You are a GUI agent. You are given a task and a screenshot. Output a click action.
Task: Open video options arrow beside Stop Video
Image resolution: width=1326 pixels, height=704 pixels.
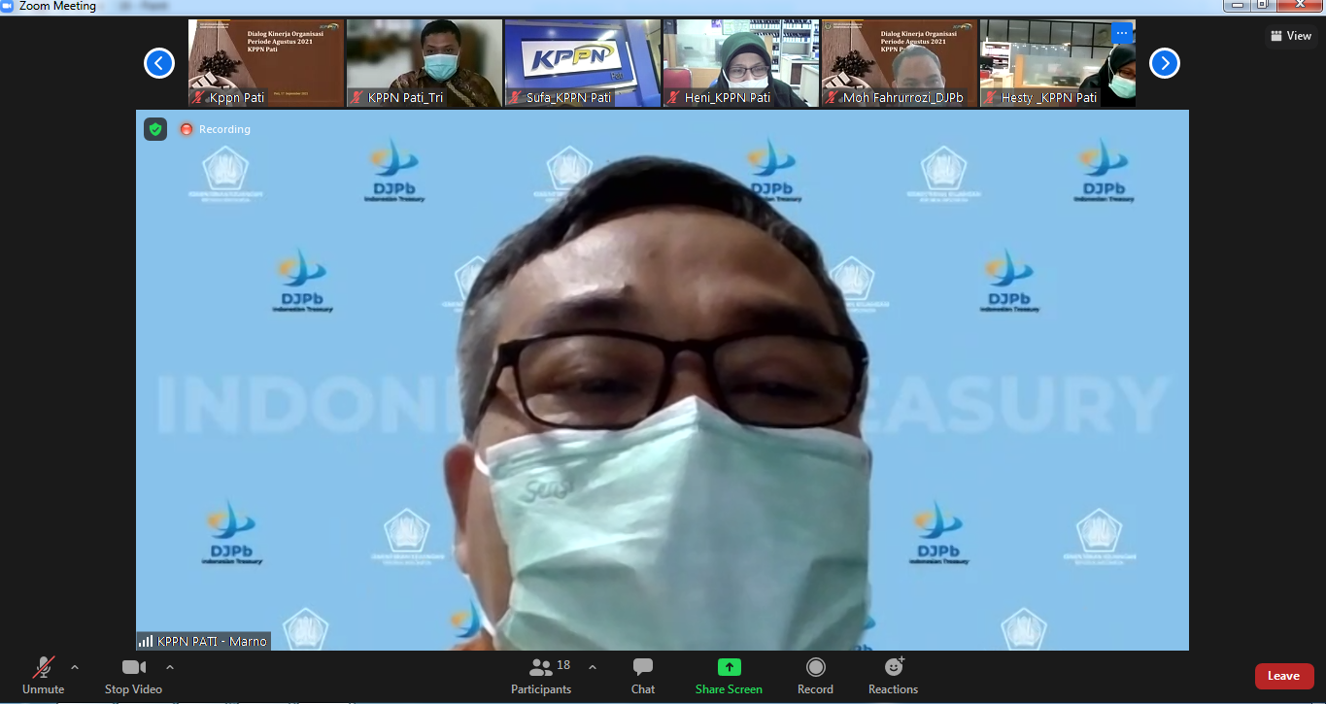pos(170,667)
